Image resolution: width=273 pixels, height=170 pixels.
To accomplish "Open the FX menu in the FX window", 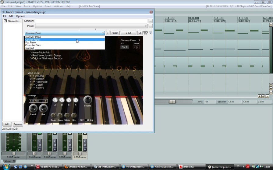I will 5,16.
